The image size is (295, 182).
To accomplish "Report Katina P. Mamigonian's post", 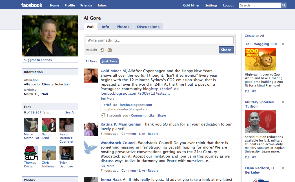I will pyautogui.click(x=153, y=134).
